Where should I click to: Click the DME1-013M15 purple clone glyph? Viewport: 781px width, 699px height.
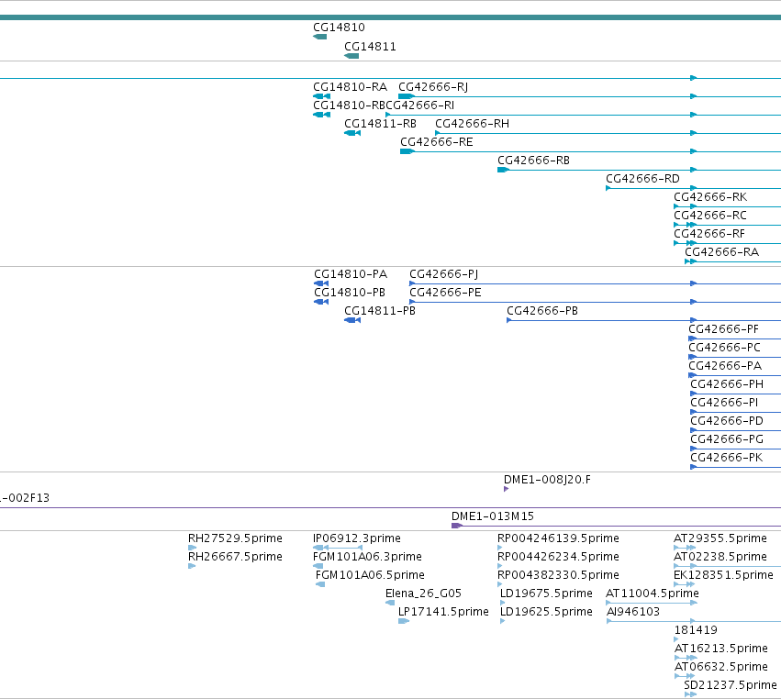(457, 526)
